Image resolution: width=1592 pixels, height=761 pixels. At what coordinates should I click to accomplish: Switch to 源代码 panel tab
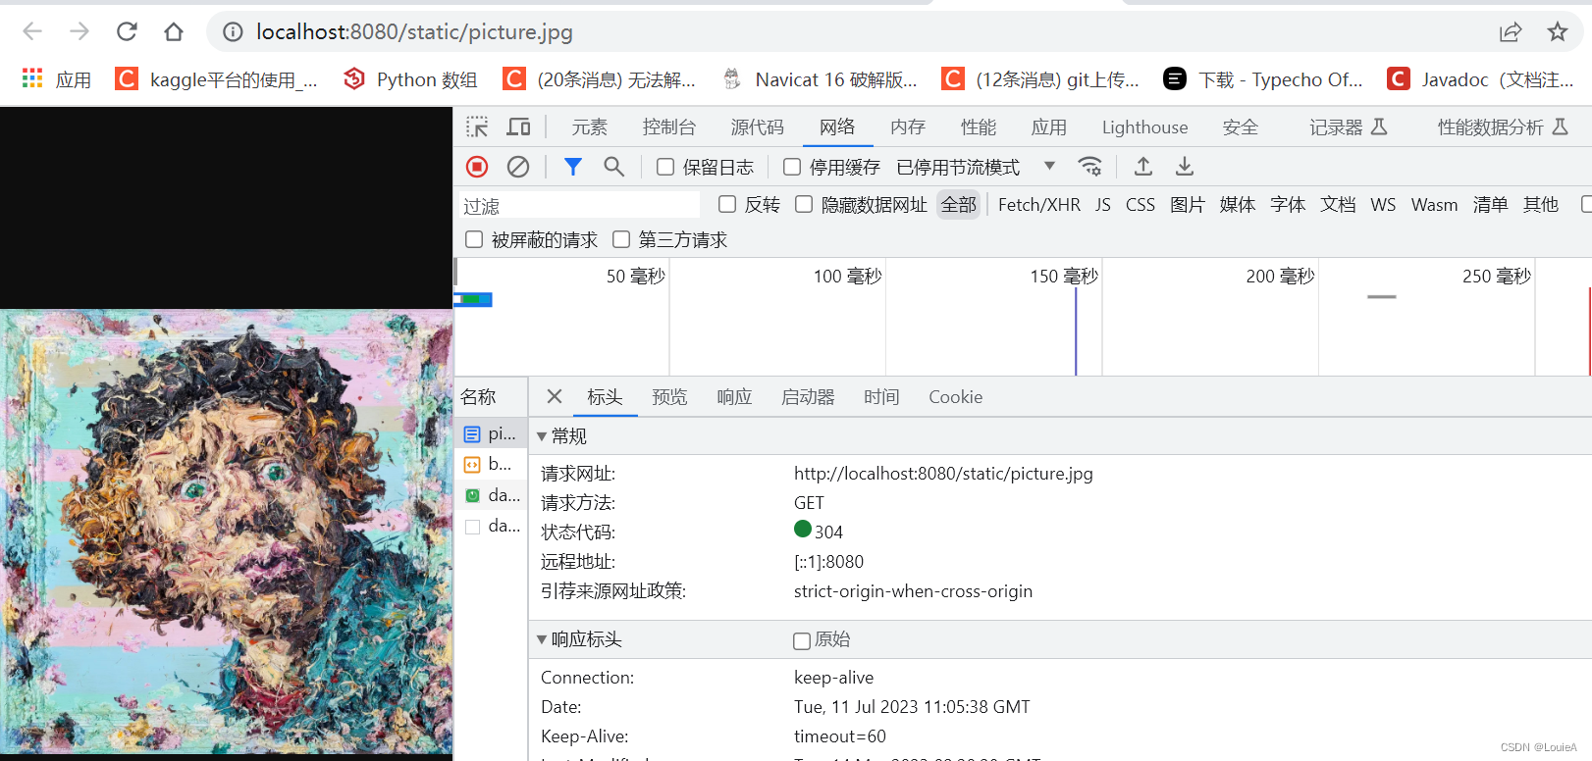[758, 127]
